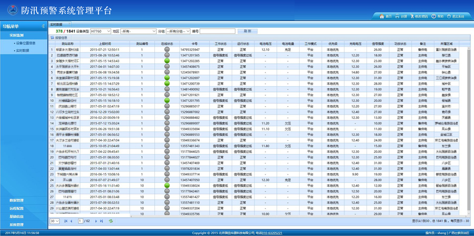Screen dimensions: 474x236
Task: Click vertical scrollbar of data table
Action: (469, 130)
